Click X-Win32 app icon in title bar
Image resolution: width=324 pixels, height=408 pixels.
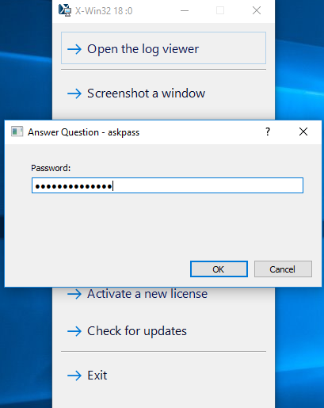tap(65, 10)
